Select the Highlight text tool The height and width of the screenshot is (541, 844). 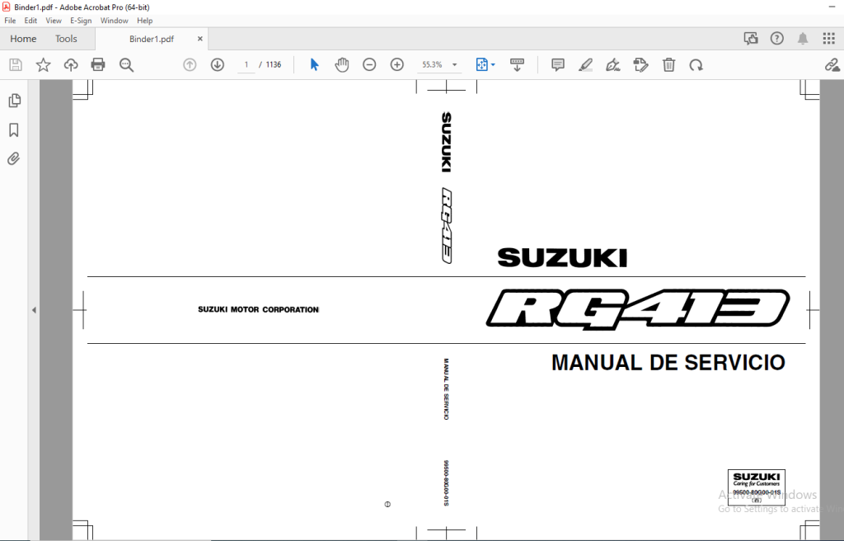585,65
